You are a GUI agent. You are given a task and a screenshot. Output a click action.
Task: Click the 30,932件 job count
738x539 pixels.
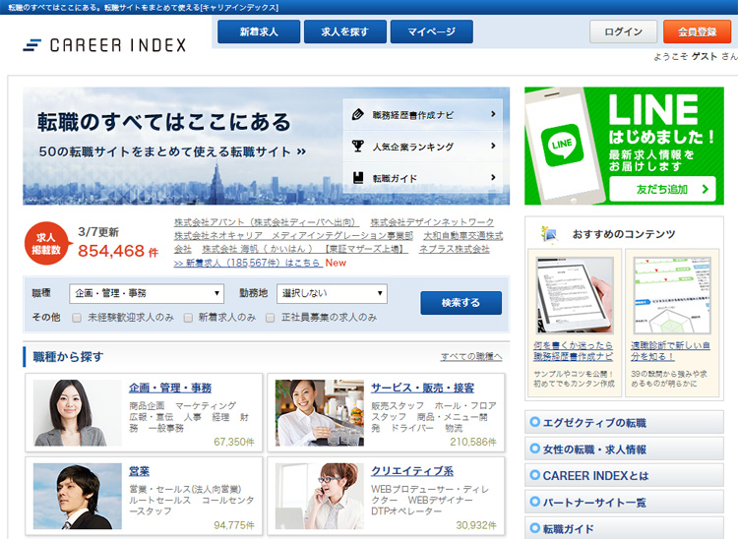[476, 525]
